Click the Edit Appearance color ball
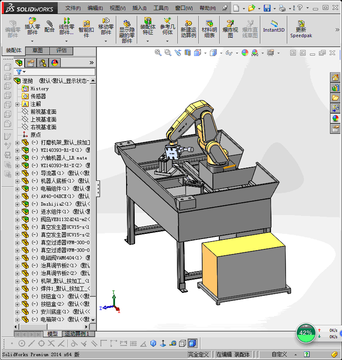 245,53
